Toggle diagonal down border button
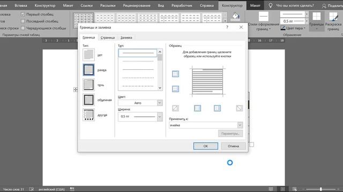Viewport: 343px width, 192px height. point(240,108)
